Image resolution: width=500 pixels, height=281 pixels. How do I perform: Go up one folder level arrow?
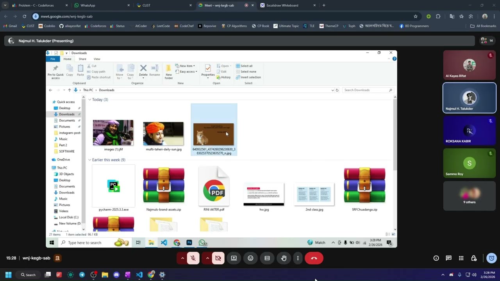pos(70,90)
